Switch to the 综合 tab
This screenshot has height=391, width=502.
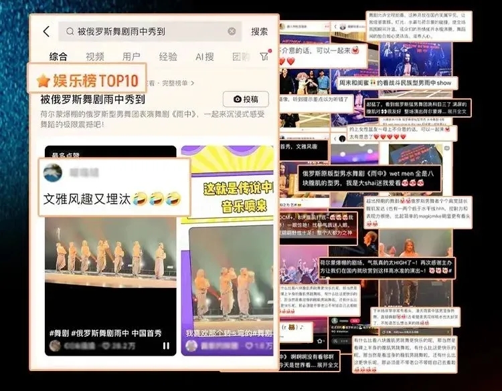tap(58, 57)
